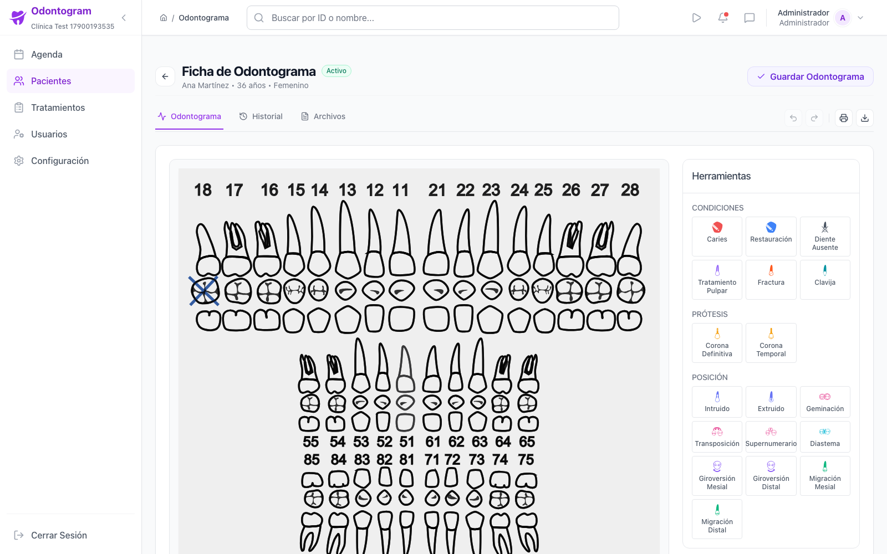Select the Diastema tool
This screenshot has width=887, height=554.
coord(825,437)
